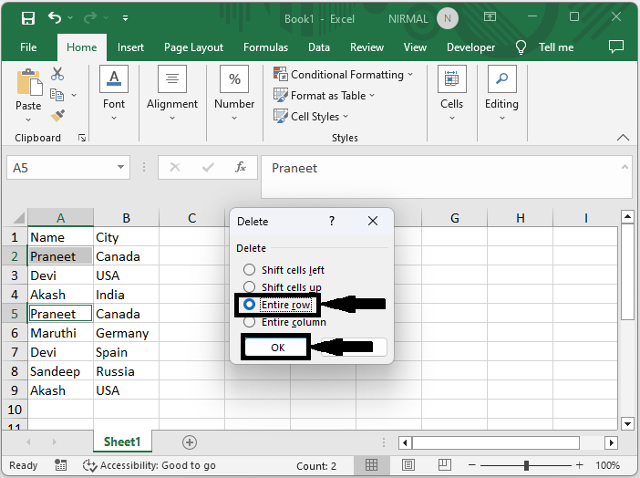
Task: Click the Cut scissors icon
Action: tap(57, 74)
